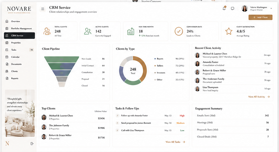
Task: Mark Follow up with Amanda Foster complete
Action: click(x=117, y=115)
